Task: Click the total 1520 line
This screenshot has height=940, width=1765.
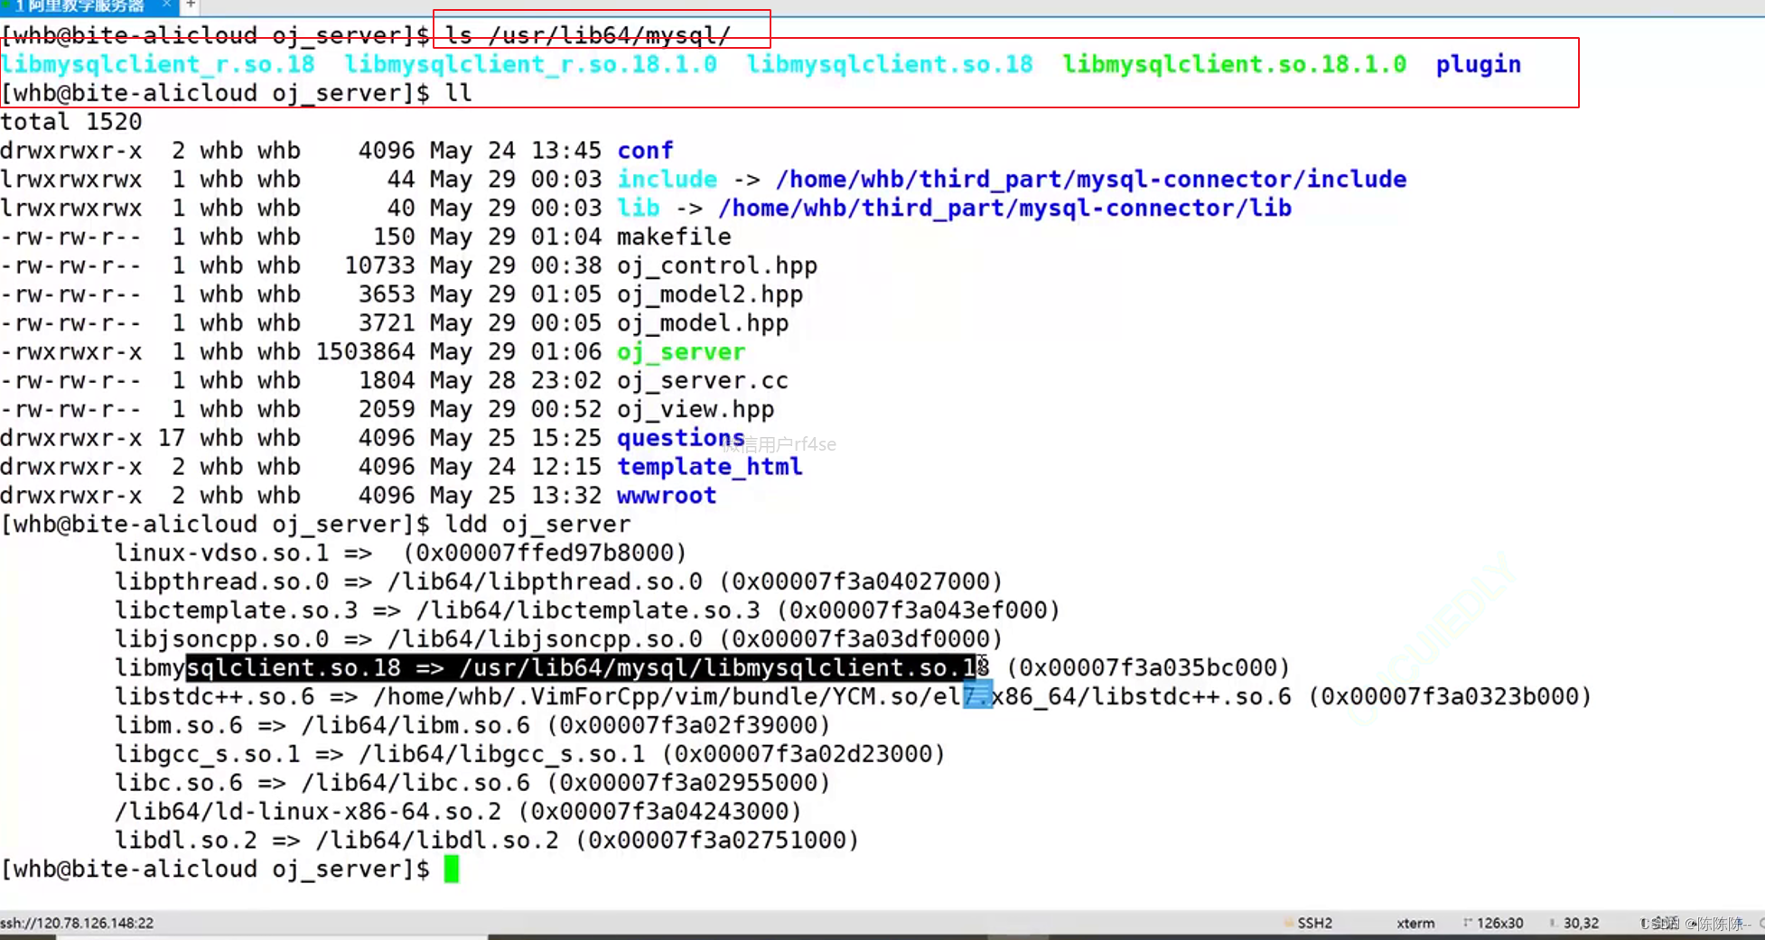Action: click(71, 122)
